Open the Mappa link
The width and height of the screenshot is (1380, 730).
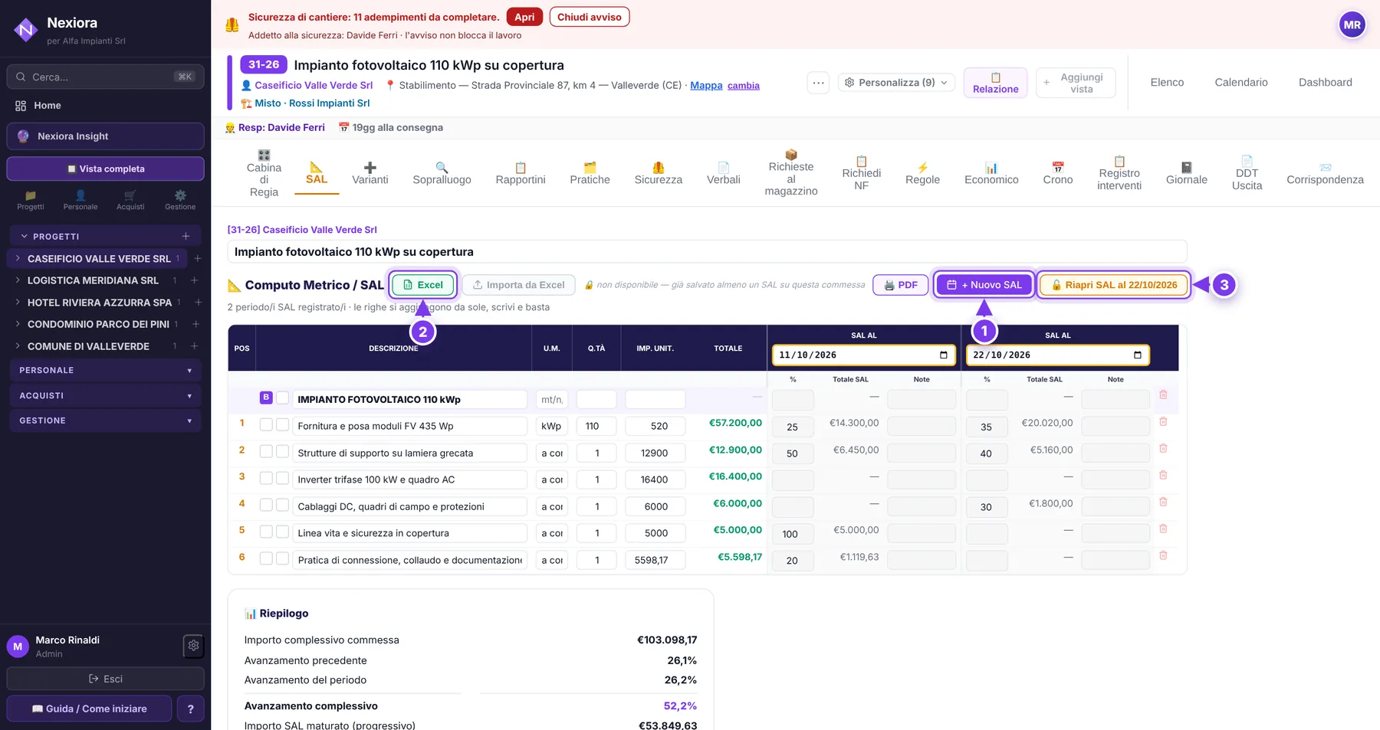click(706, 86)
